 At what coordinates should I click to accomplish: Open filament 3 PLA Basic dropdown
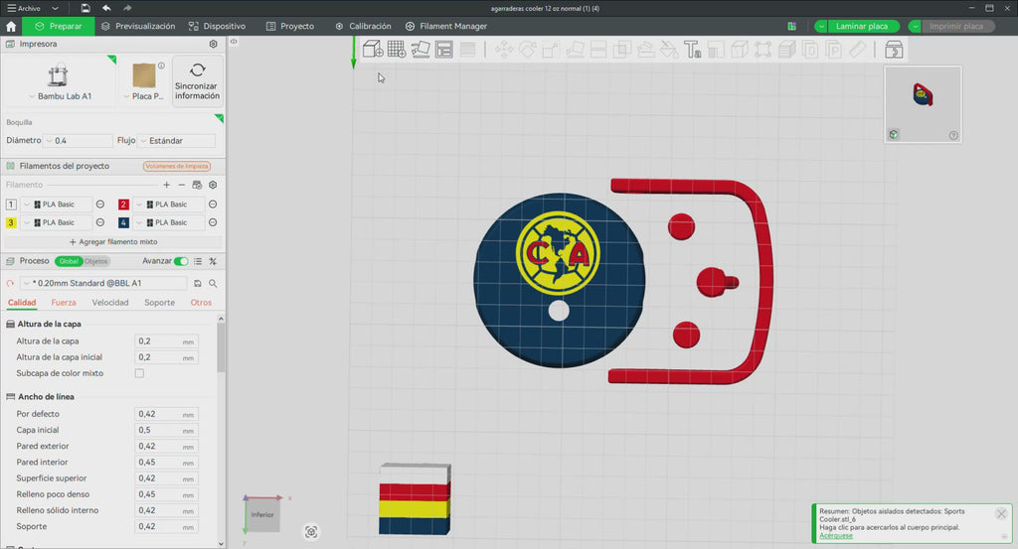(x=57, y=222)
